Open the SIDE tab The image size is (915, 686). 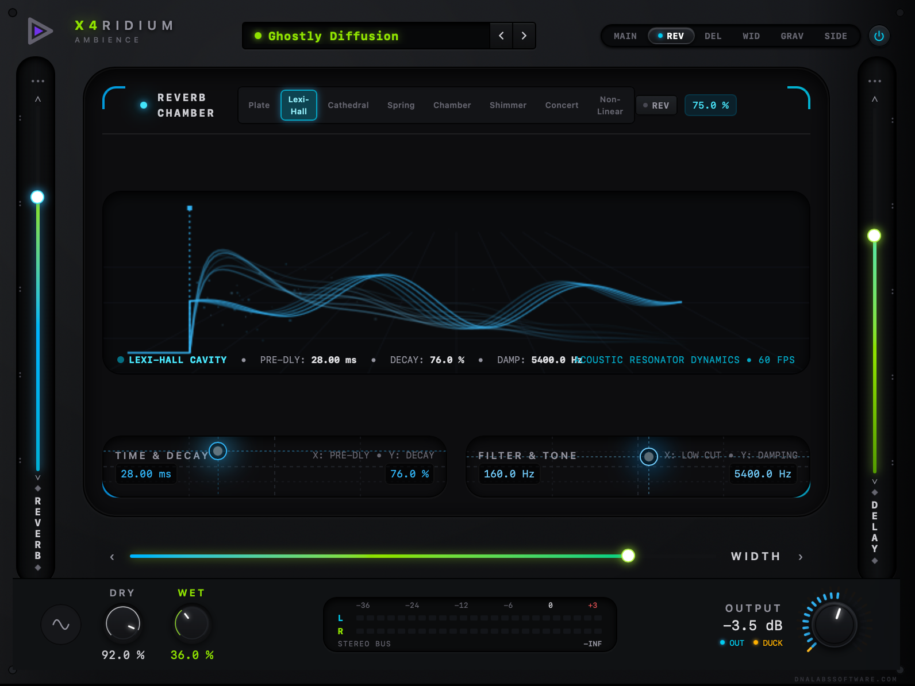point(836,36)
